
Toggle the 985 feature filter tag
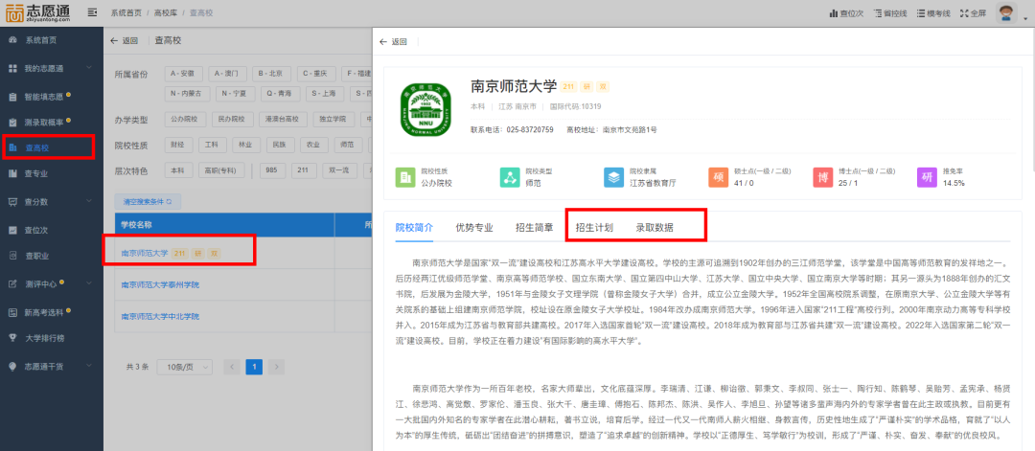point(271,169)
